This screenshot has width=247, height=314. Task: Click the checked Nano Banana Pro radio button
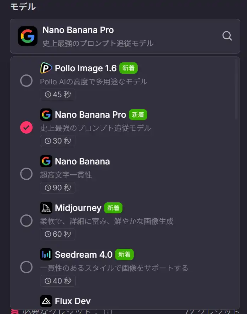26,128
